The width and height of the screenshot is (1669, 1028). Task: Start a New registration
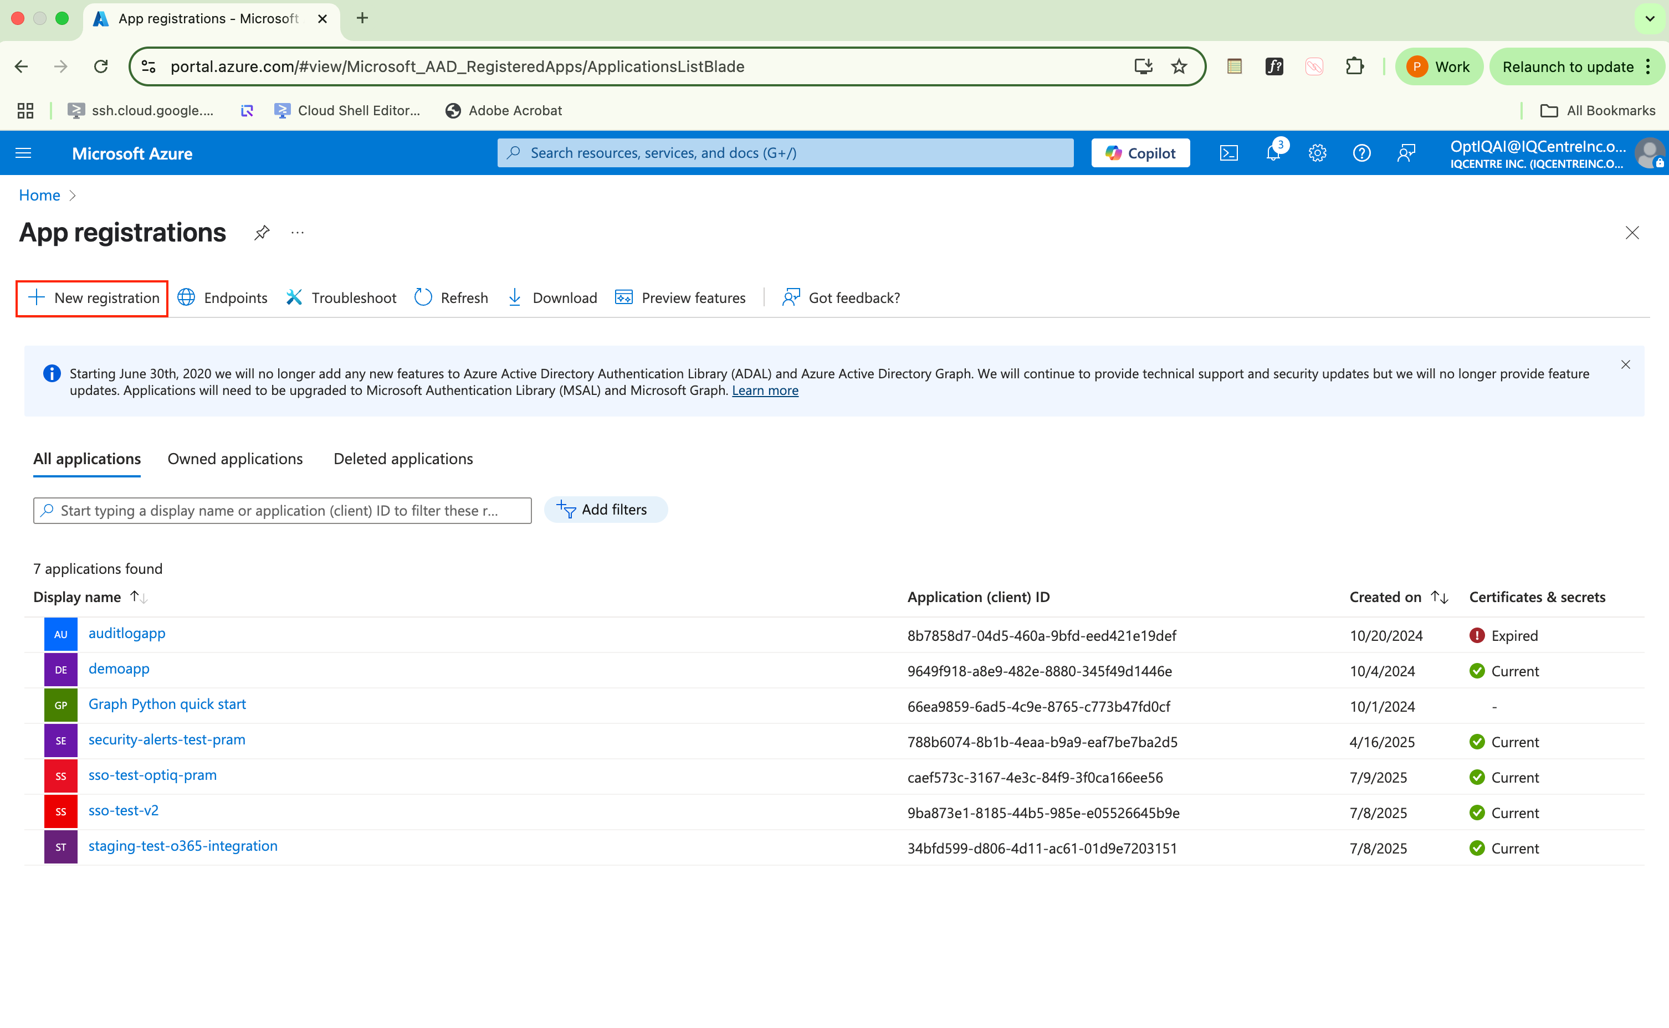click(x=93, y=298)
